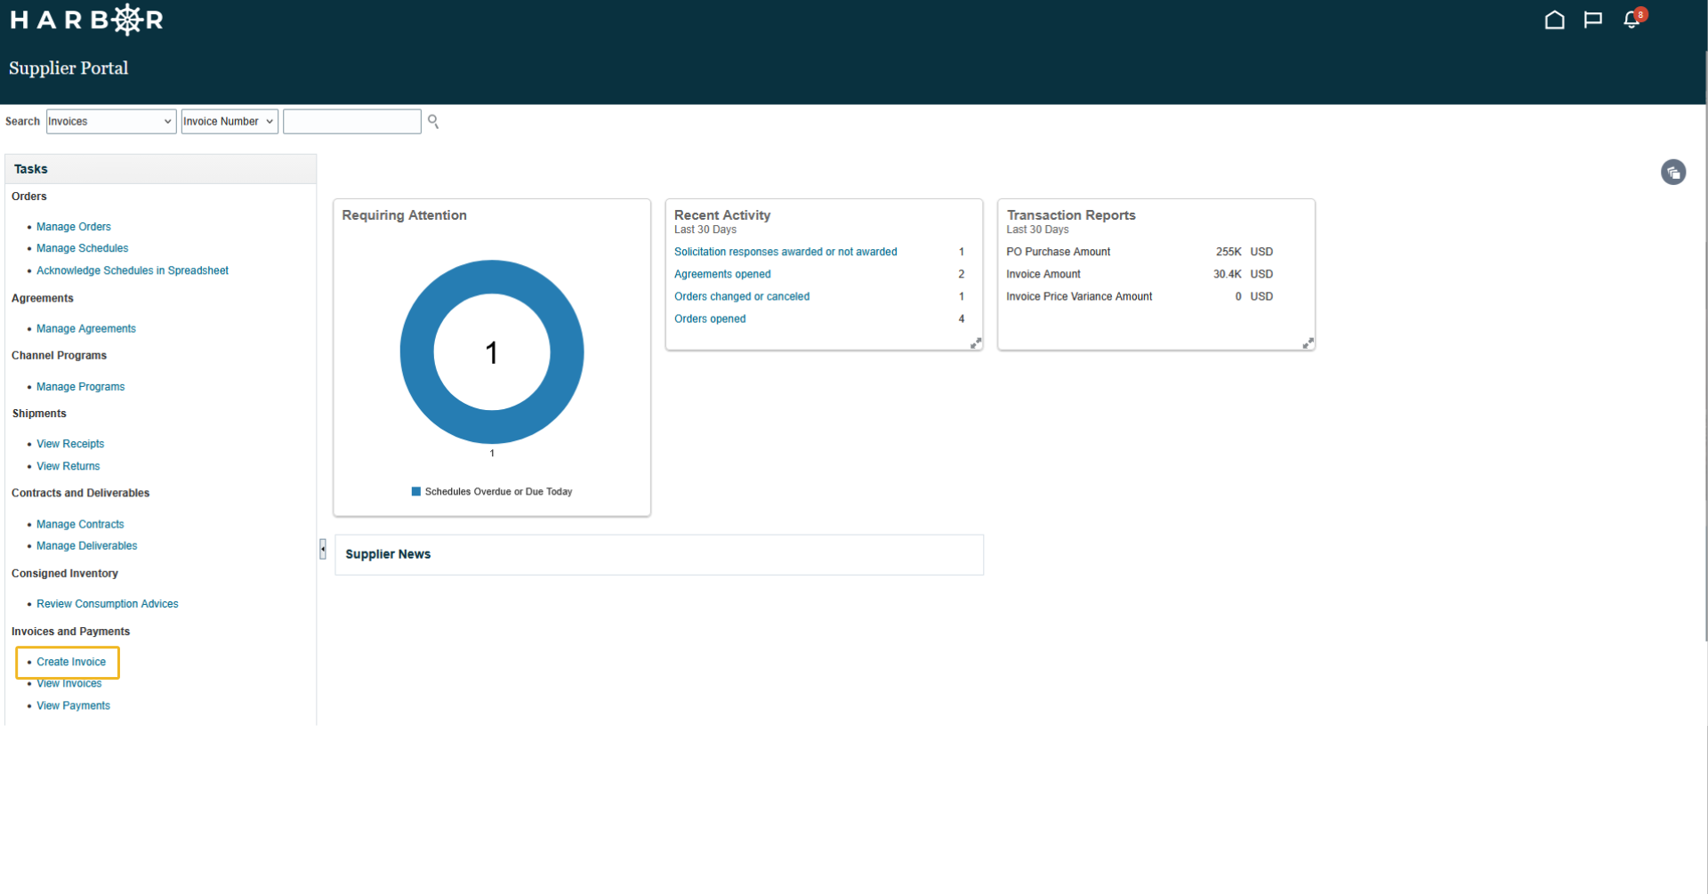Screen dimensions: 1708x894
Task: Click the PO Purchase Amount row
Action: click(1140, 252)
